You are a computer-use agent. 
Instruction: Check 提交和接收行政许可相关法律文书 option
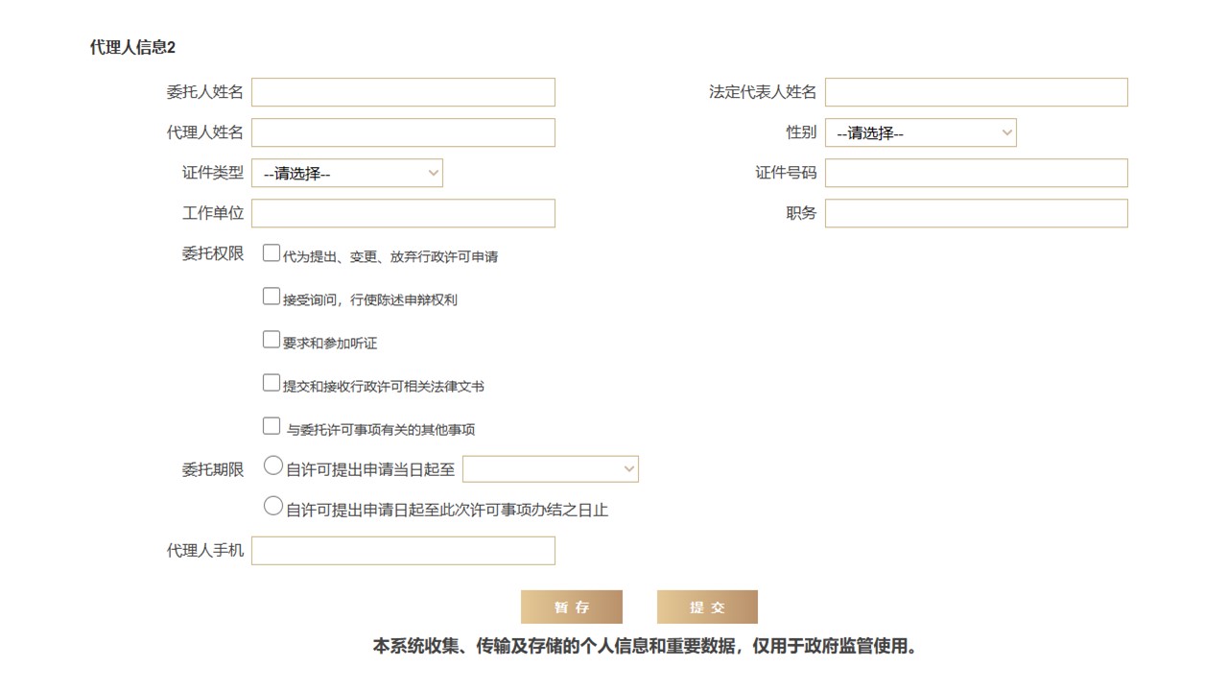point(272,383)
